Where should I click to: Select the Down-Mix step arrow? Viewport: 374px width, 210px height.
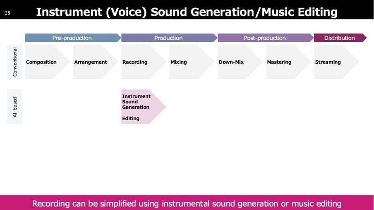(240, 62)
